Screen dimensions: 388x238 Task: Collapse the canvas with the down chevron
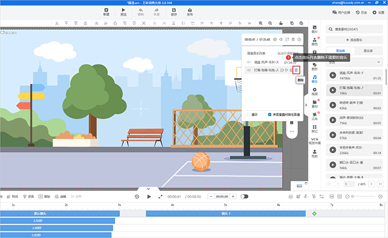tap(149, 189)
